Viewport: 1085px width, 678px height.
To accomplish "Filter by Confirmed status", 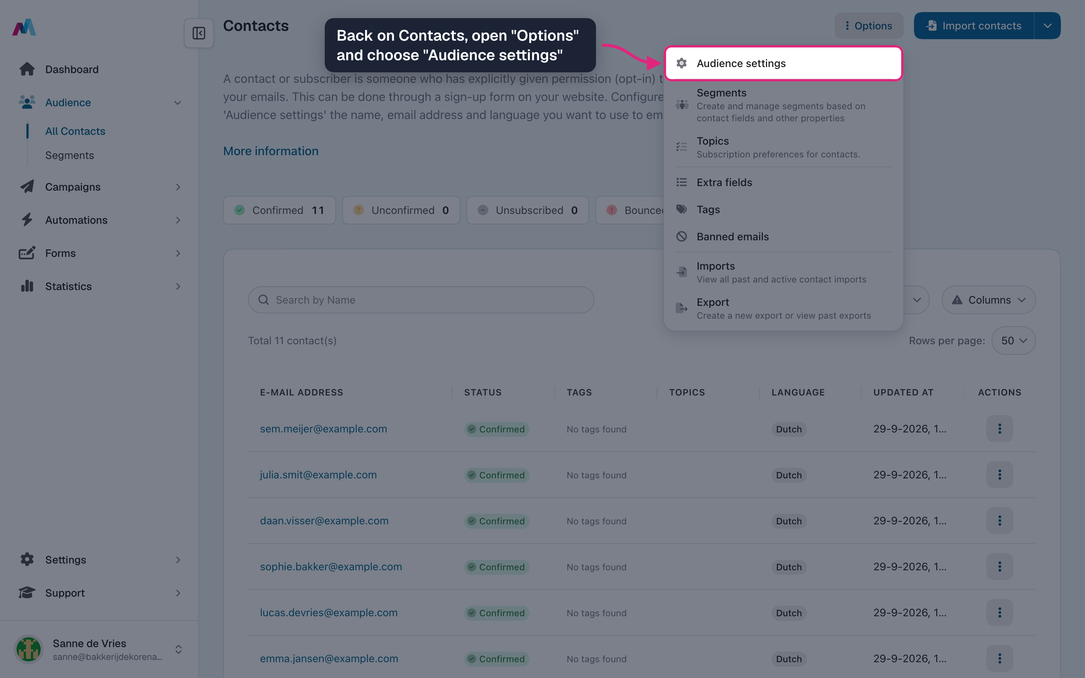I will tap(279, 210).
